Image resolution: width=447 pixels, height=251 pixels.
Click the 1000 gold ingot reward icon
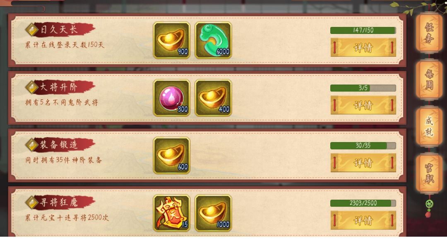click(x=213, y=213)
